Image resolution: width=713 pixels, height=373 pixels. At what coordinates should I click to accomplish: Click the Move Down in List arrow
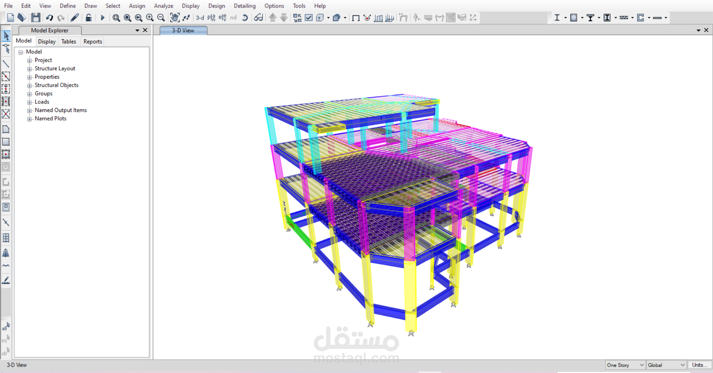click(284, 17)
